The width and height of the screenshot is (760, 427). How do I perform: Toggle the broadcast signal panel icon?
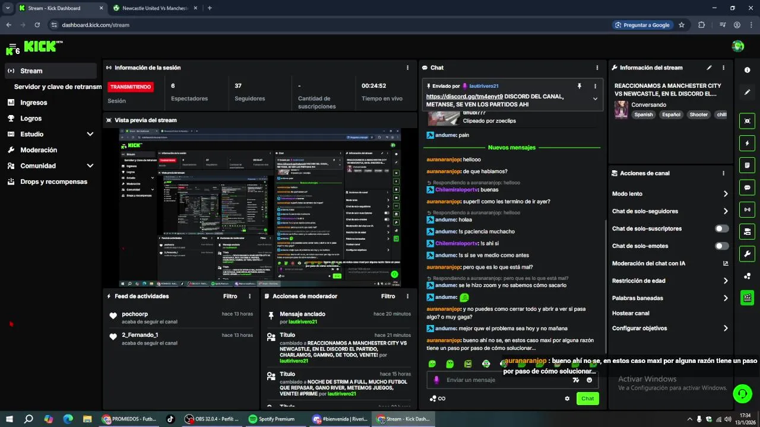point(747,209)
